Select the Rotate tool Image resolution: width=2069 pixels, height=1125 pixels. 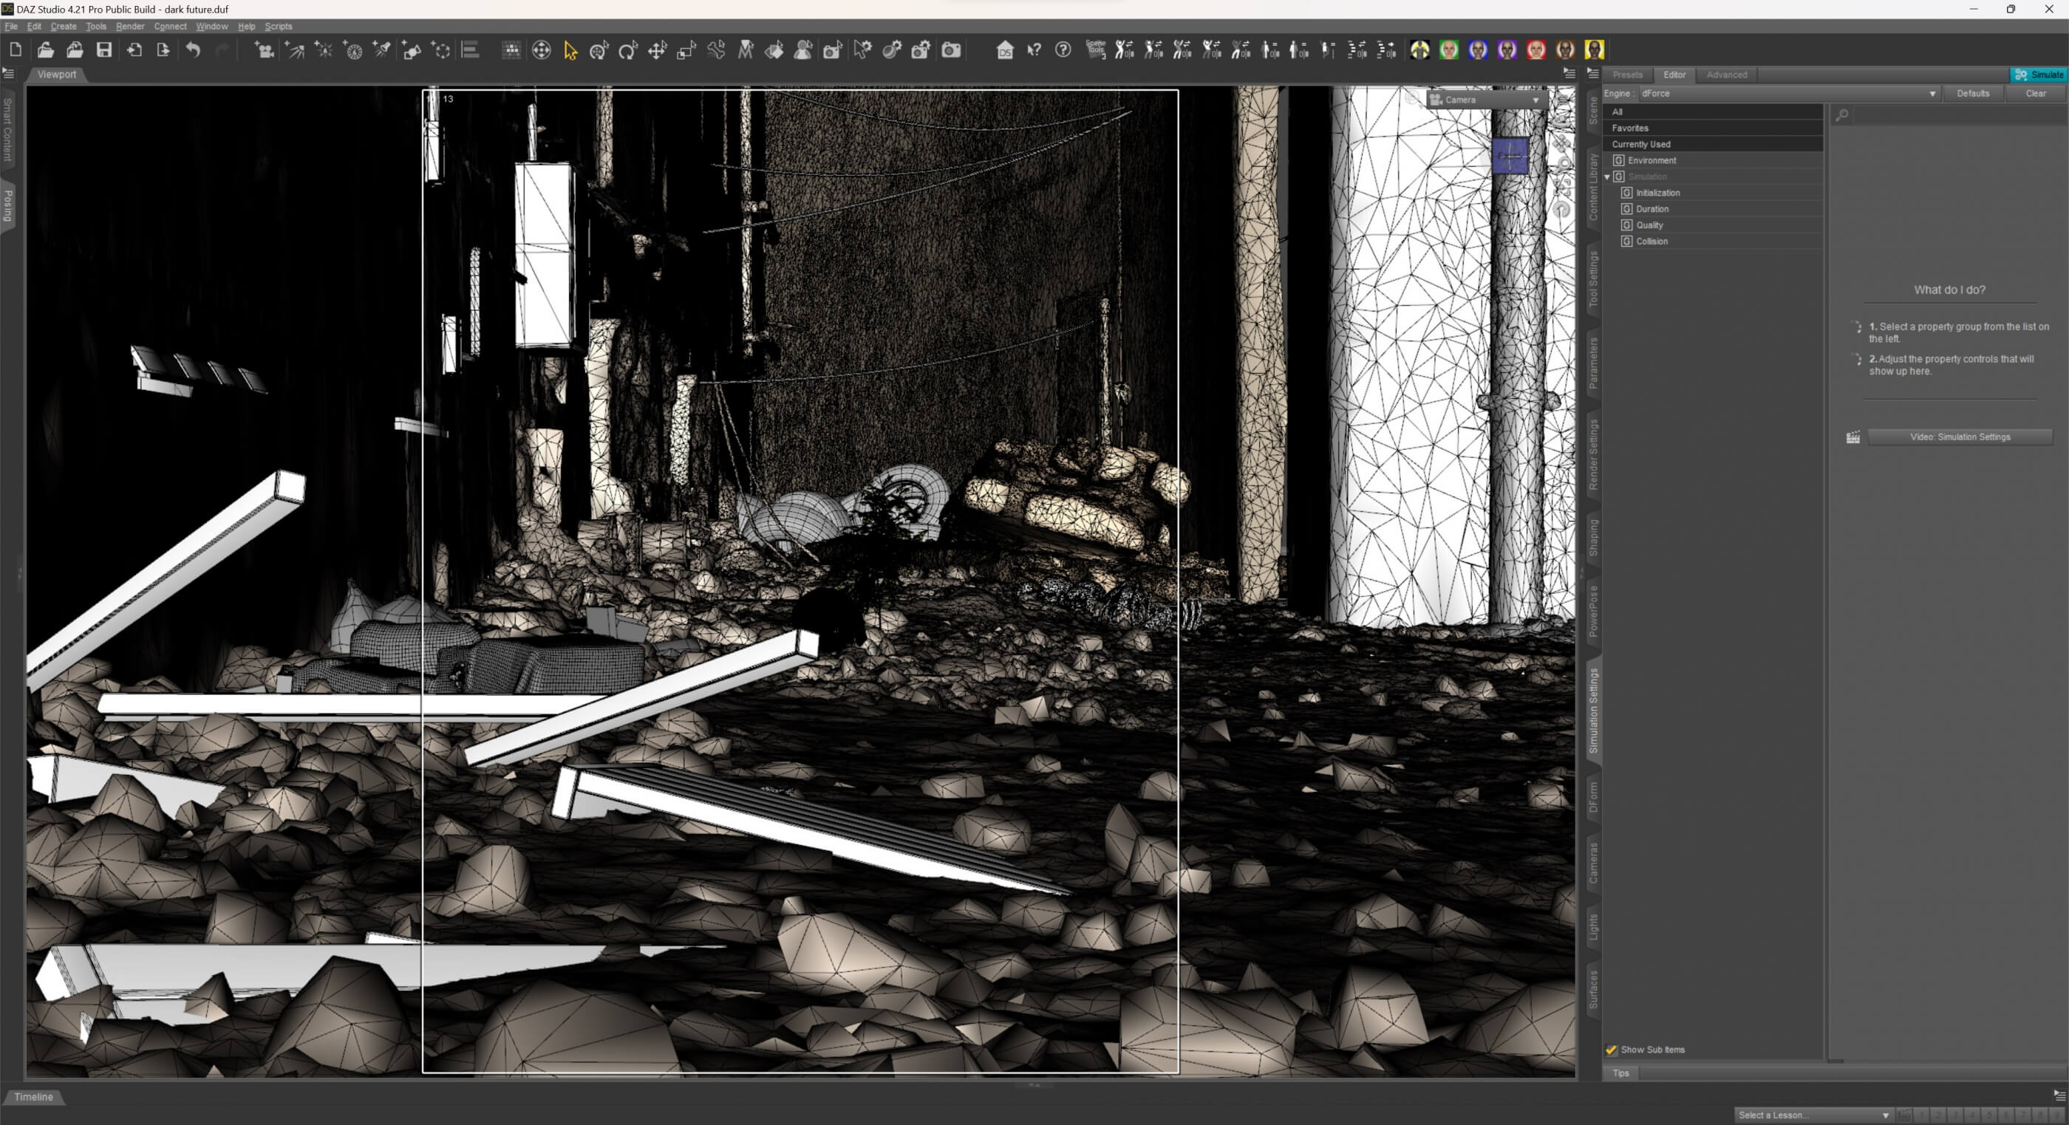click(x=628, y=49)
